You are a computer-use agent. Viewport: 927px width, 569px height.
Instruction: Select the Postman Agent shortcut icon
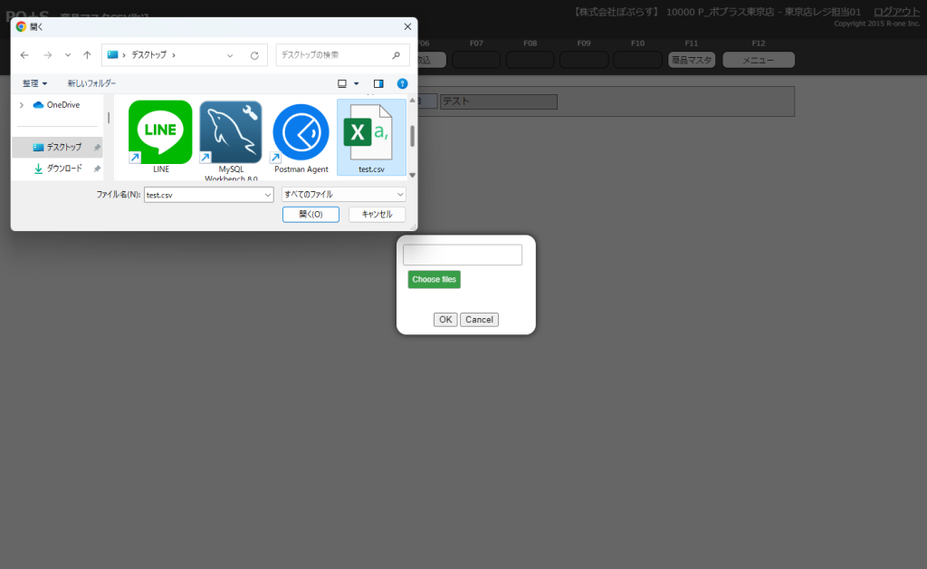tap(301, 132)
